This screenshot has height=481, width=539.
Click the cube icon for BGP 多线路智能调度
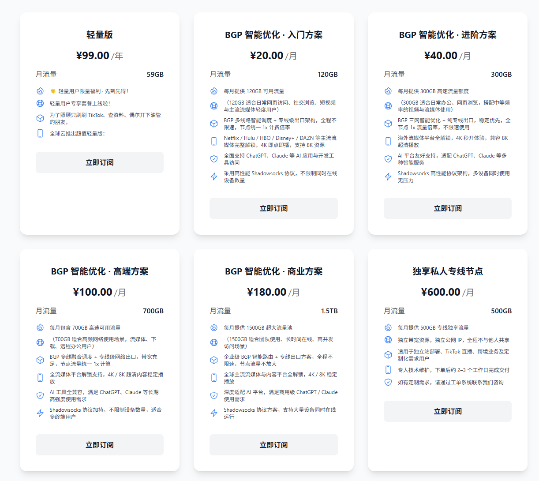coord(214,123)
